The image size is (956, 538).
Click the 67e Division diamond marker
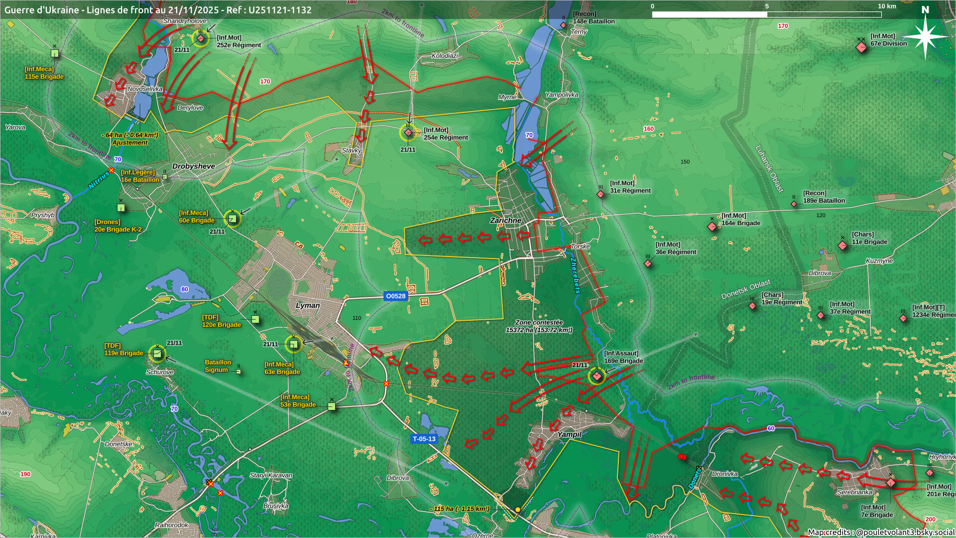click(x=861, y=47)
